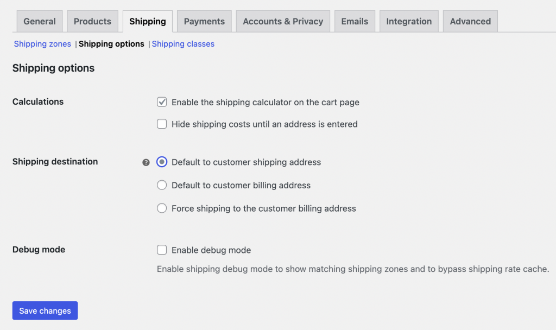Image resolution: width=556 pixels, height=330 pixels.
Task: Select default to customer shipping address
Action: (x=162, y=162)
